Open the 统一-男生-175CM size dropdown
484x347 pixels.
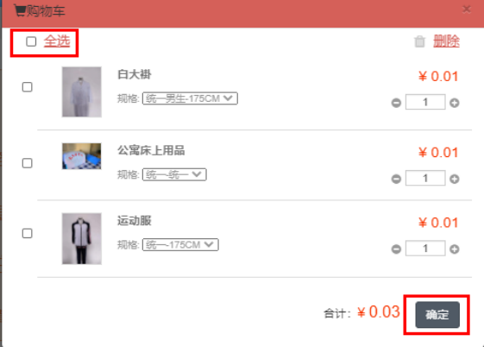point(190,98)
